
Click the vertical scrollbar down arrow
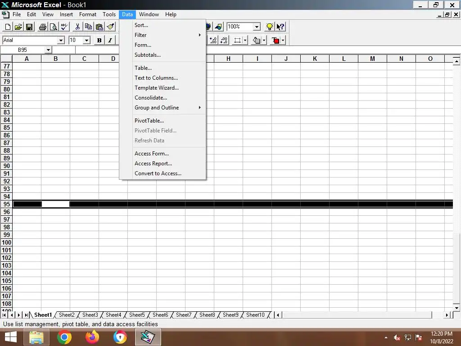pyautogui.click(x=456, y=308)
